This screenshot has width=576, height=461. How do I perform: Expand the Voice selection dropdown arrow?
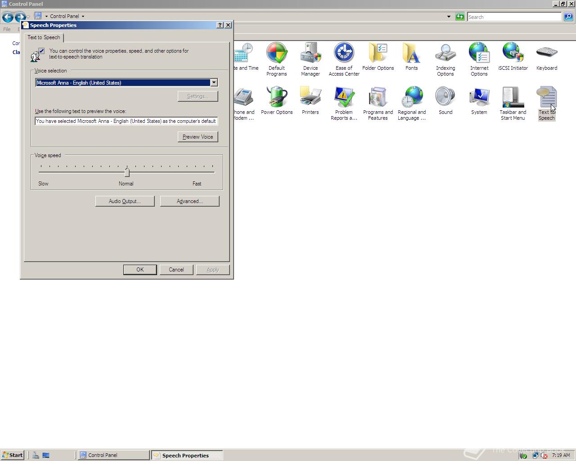point(214,83)
